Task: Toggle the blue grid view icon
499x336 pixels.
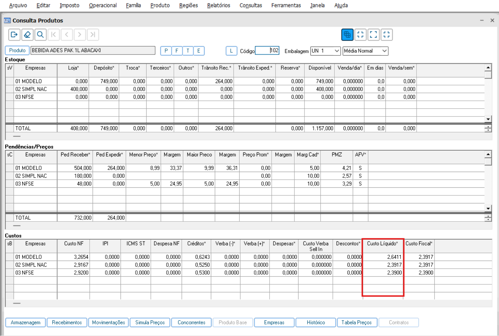Action: click(347, 35)
